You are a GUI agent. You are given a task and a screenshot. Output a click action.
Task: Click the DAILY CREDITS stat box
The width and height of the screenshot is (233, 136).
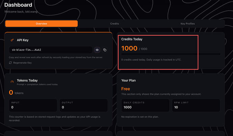[x=145, y=105]
